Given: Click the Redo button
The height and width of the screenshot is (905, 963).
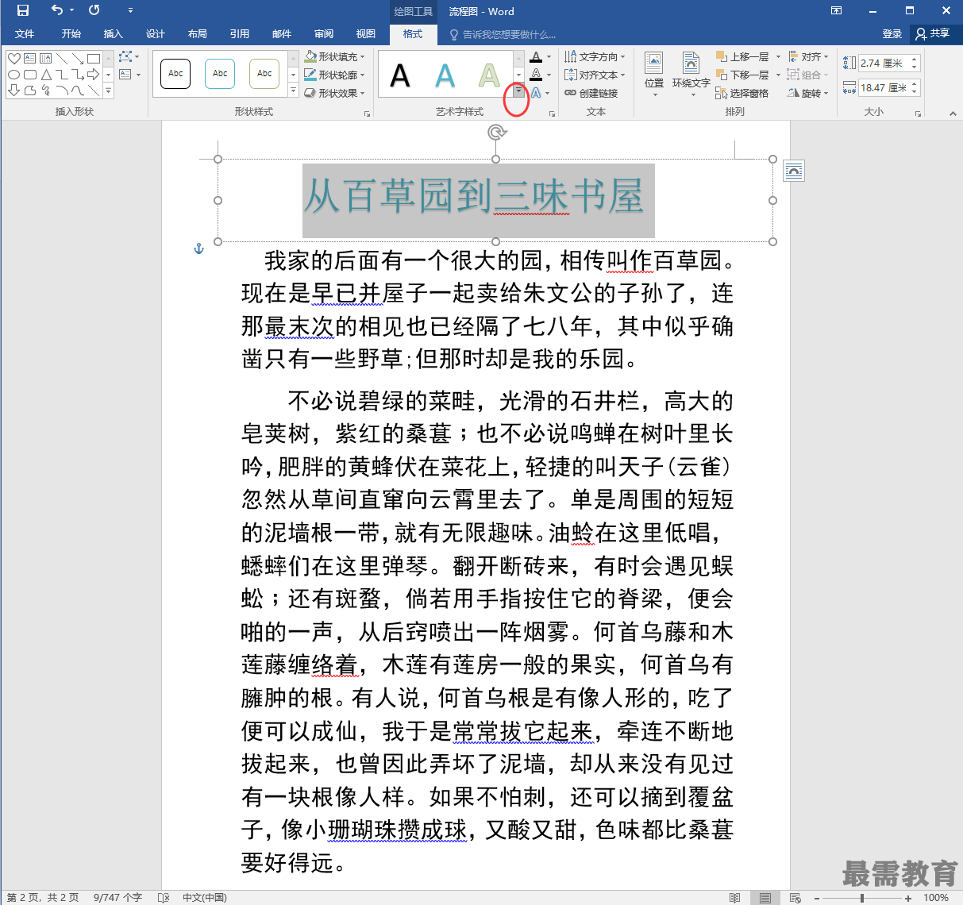Looking at the screenshot, I should pos(94,10).
